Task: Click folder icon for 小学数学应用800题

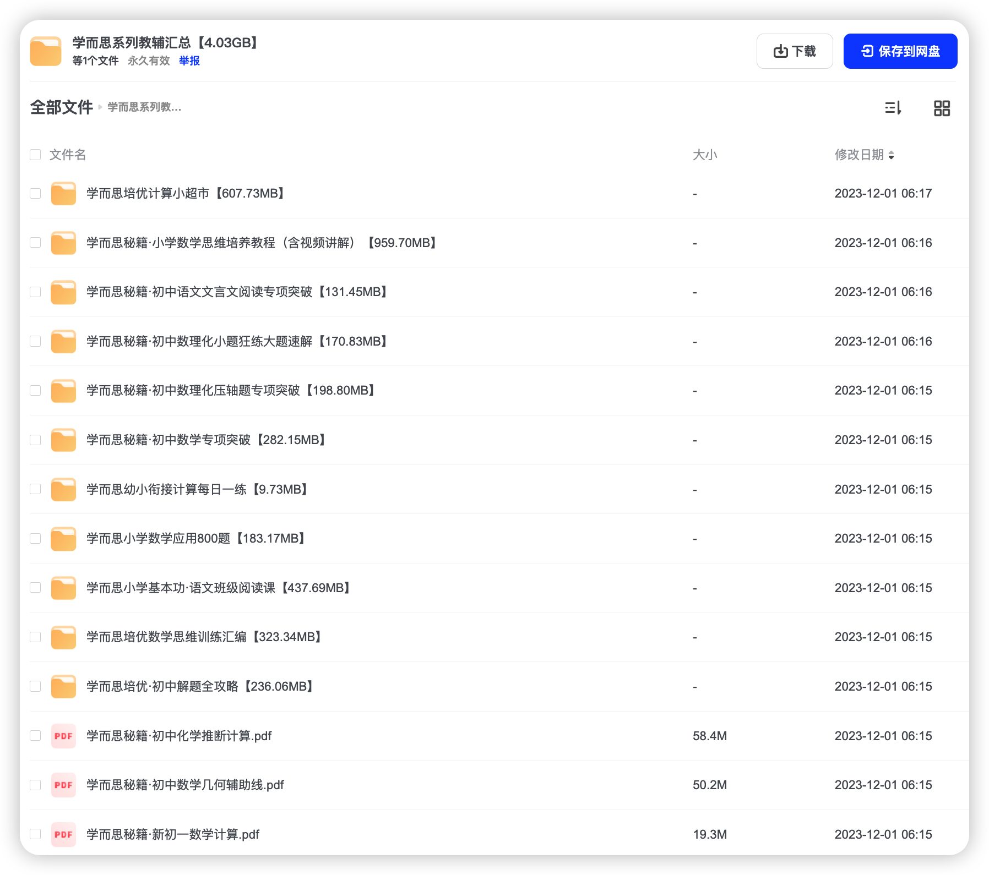Action: (63, 539)
